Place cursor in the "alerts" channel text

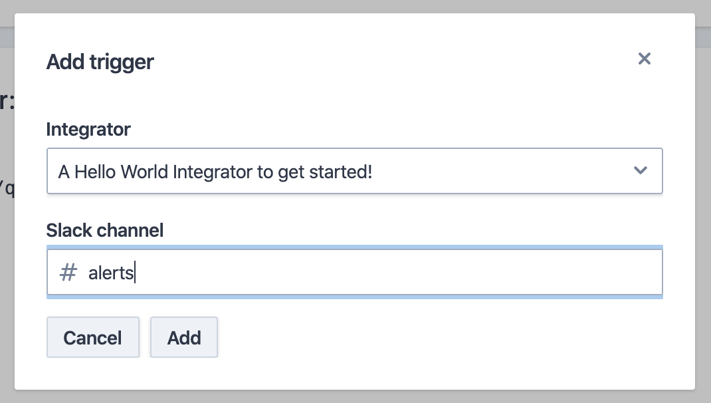coord(111,272)
